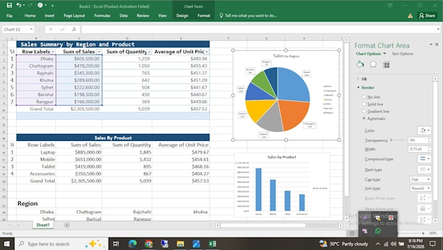Screen dimensions: 443x250
Task: Open the Join type Round dropdown
Action: point(420,188)
